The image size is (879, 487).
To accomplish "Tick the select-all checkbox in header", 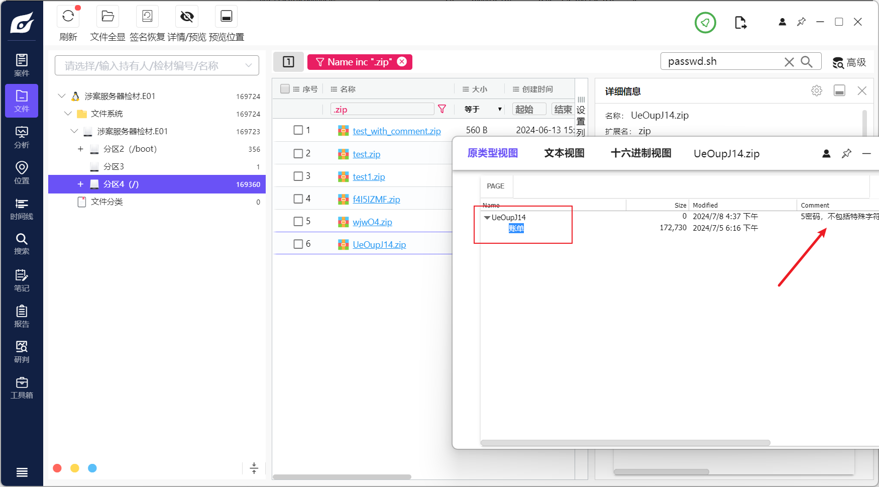I will [285, 89].
